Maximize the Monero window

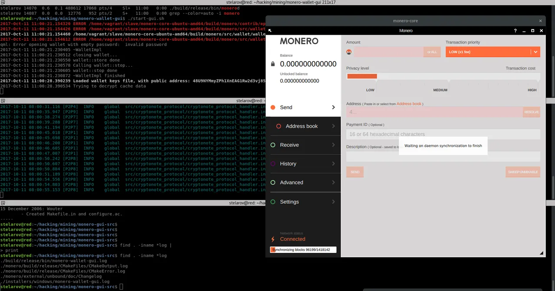pos(533,31)
